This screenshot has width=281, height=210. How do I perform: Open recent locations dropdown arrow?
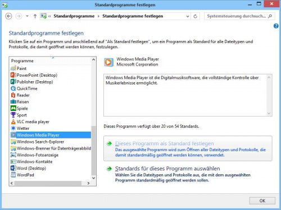click(x=27, y=16)
